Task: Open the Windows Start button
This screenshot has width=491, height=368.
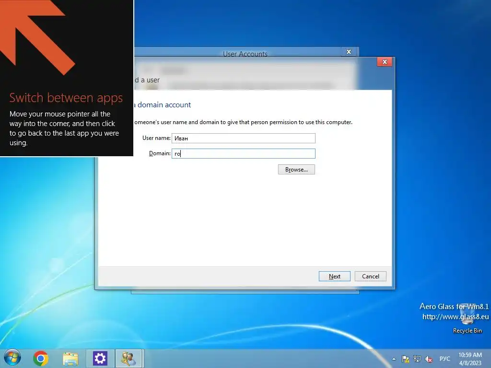Action: click(12, 357)
